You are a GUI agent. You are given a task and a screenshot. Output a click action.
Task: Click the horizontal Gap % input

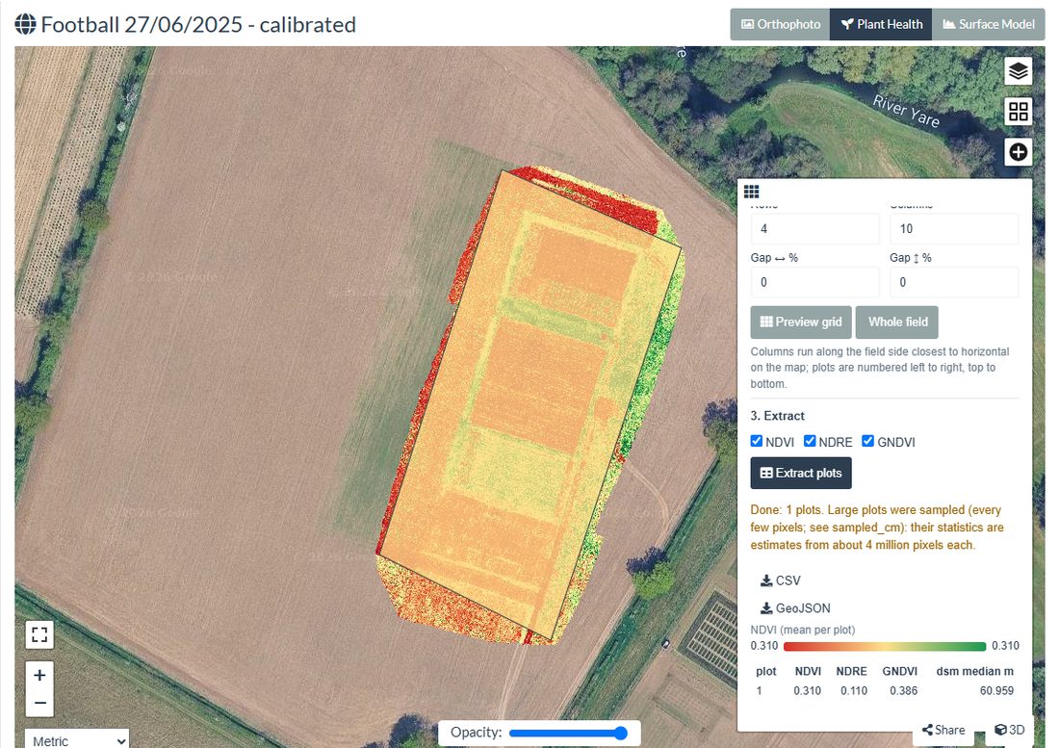click(815, 282)
